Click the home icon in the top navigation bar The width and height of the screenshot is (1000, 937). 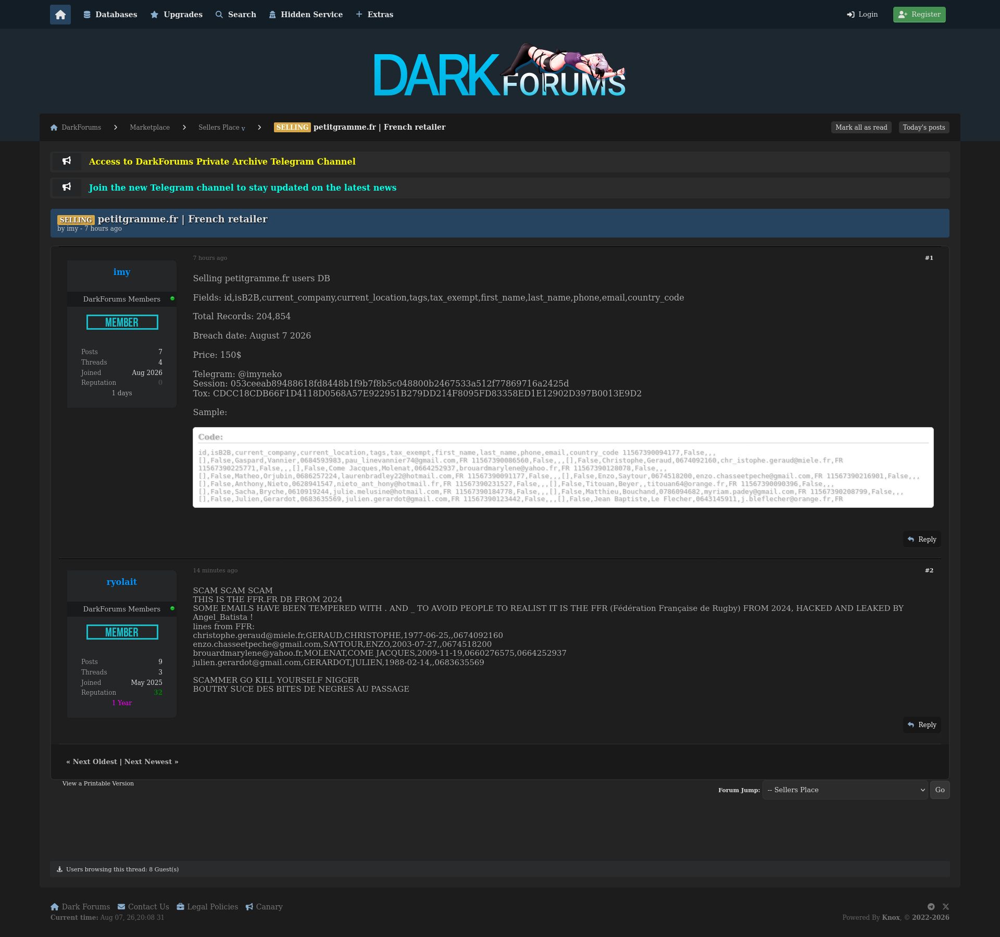pyautogui.click(x=60, y=15)
